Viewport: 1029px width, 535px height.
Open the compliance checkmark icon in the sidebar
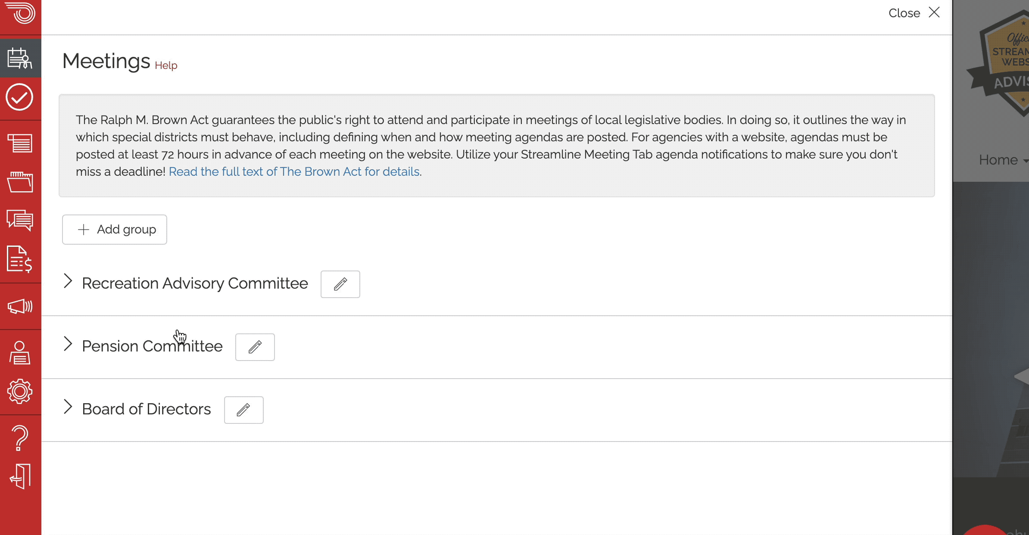point(20,97)
